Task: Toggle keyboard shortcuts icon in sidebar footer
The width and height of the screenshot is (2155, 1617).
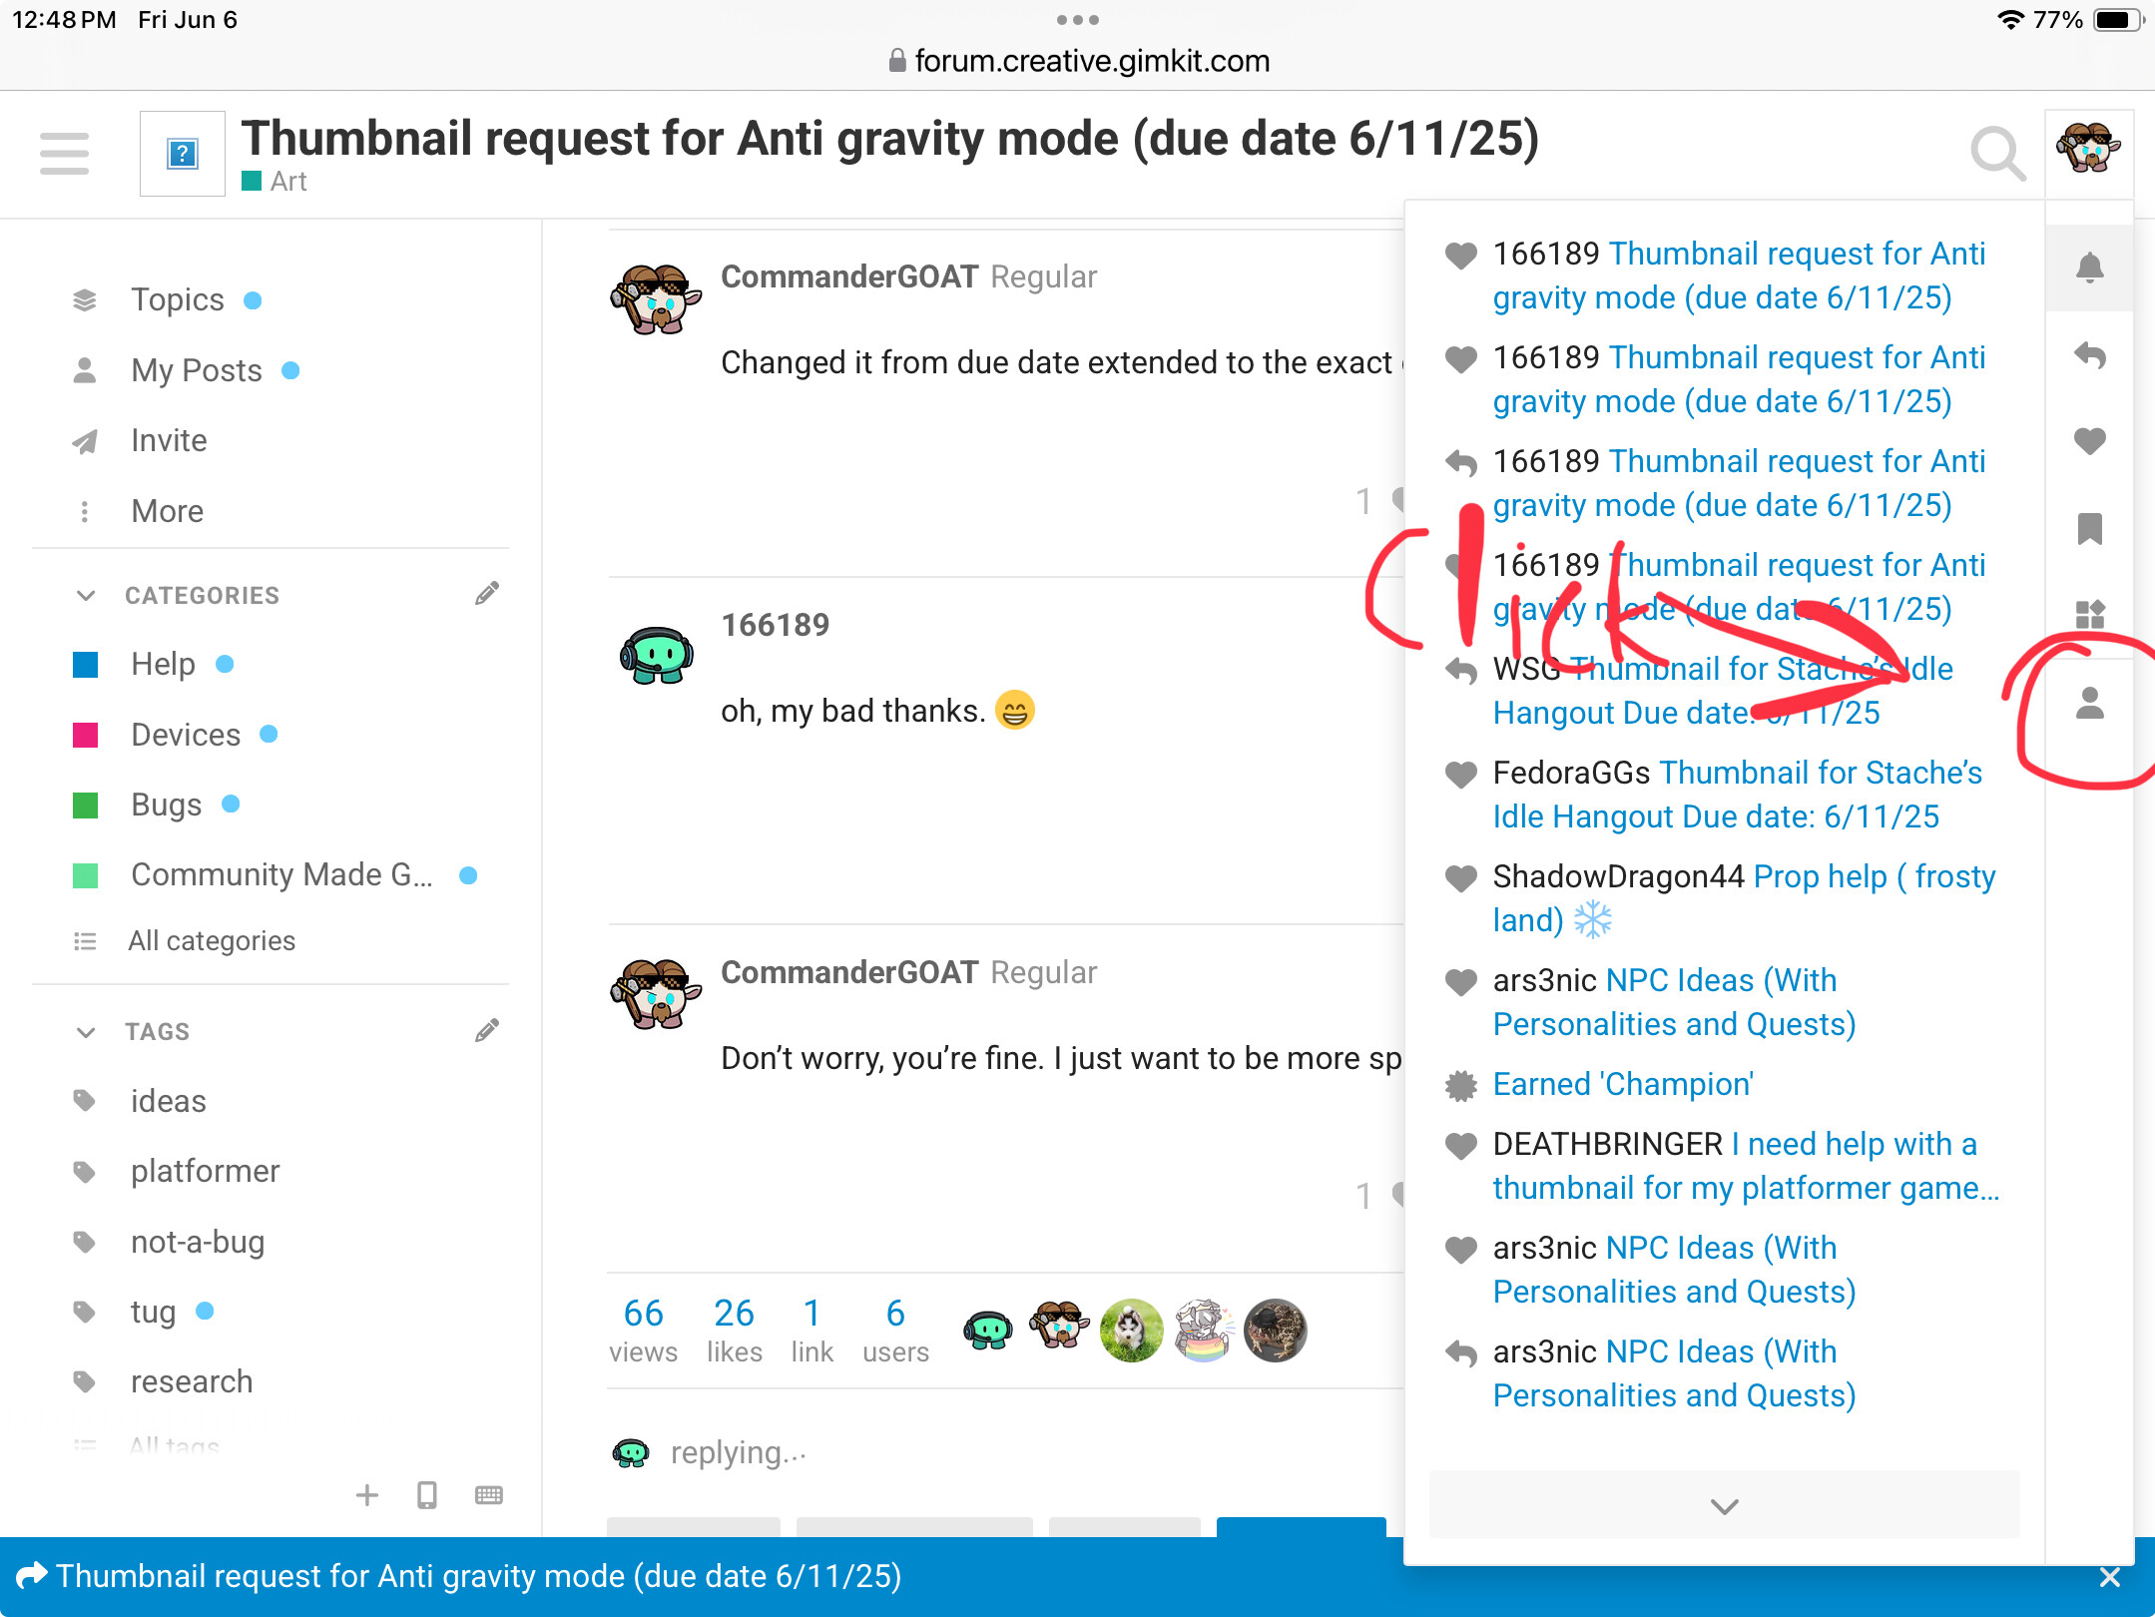Action: [x=488, y=1494]
